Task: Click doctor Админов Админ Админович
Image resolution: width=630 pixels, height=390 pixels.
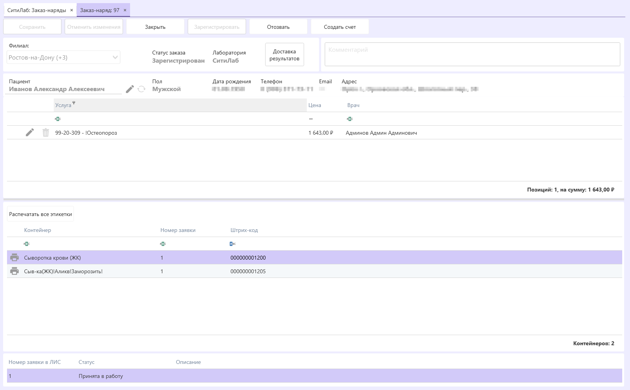Action: (381, 133)
